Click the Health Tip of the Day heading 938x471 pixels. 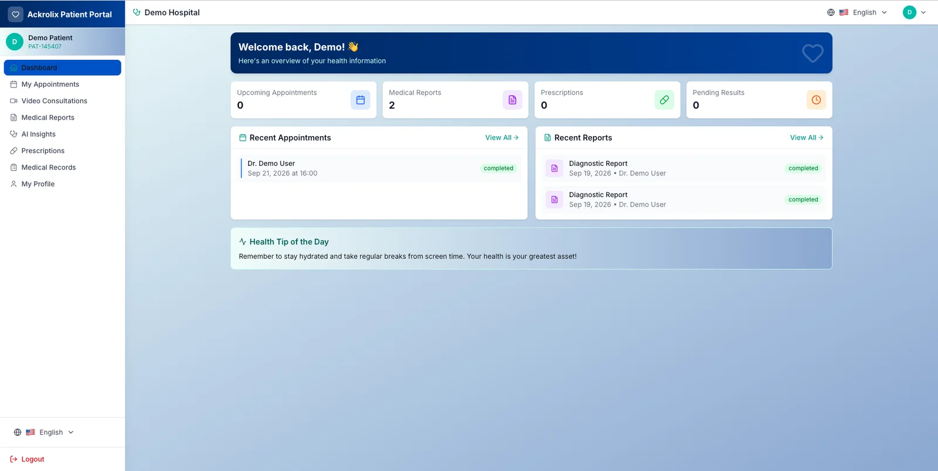pyautogui.click(x=289, y=242)
